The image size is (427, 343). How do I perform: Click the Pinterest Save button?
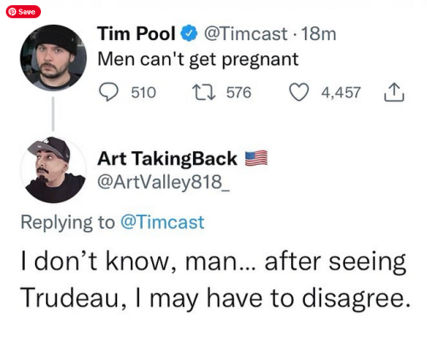23,12
